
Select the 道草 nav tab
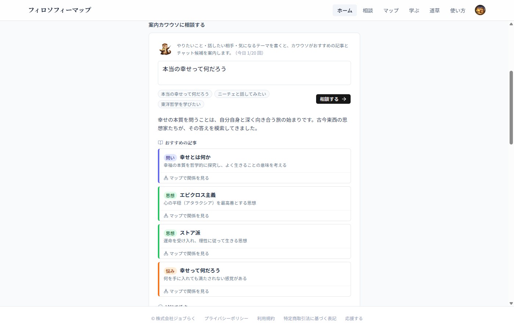coord(435,11)
